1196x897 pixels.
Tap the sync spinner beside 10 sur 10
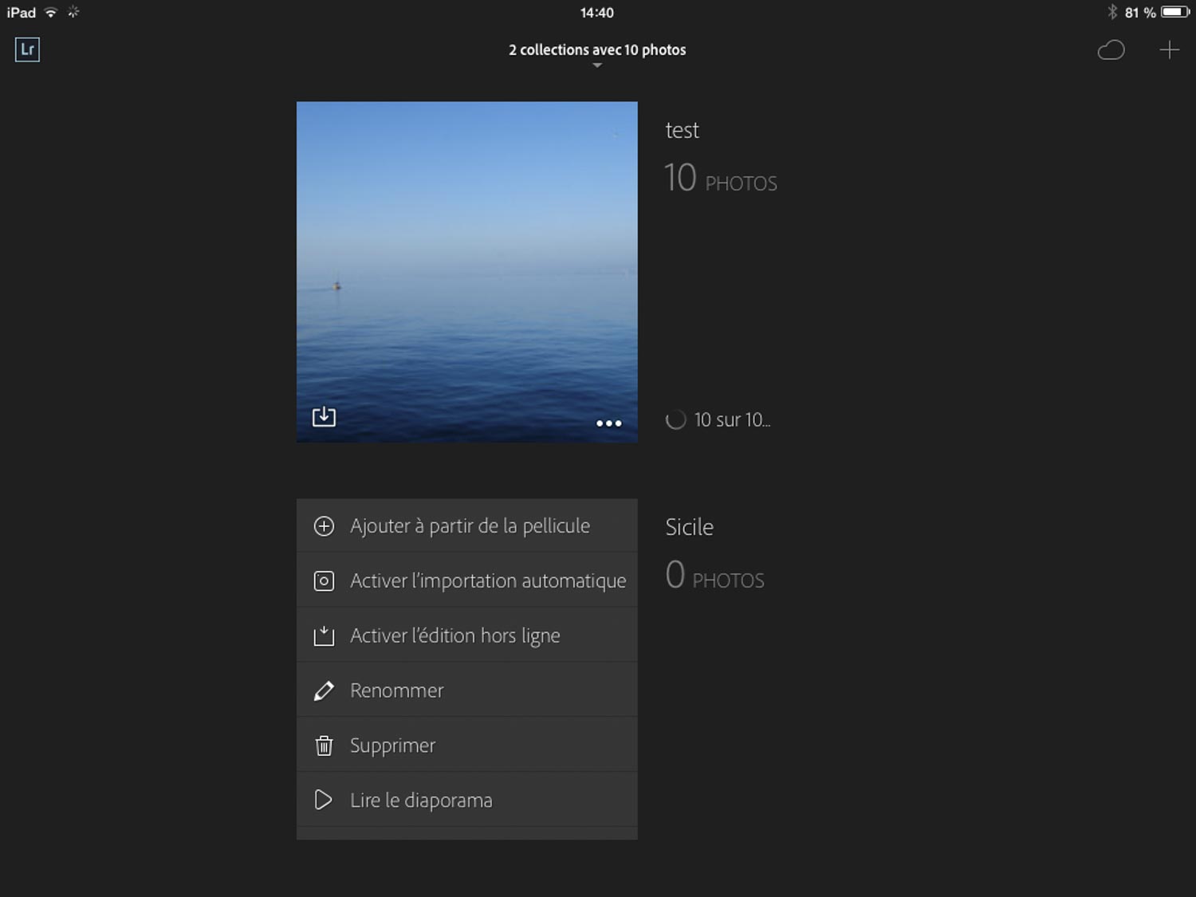pyautogui.click(x=675, y=420)
